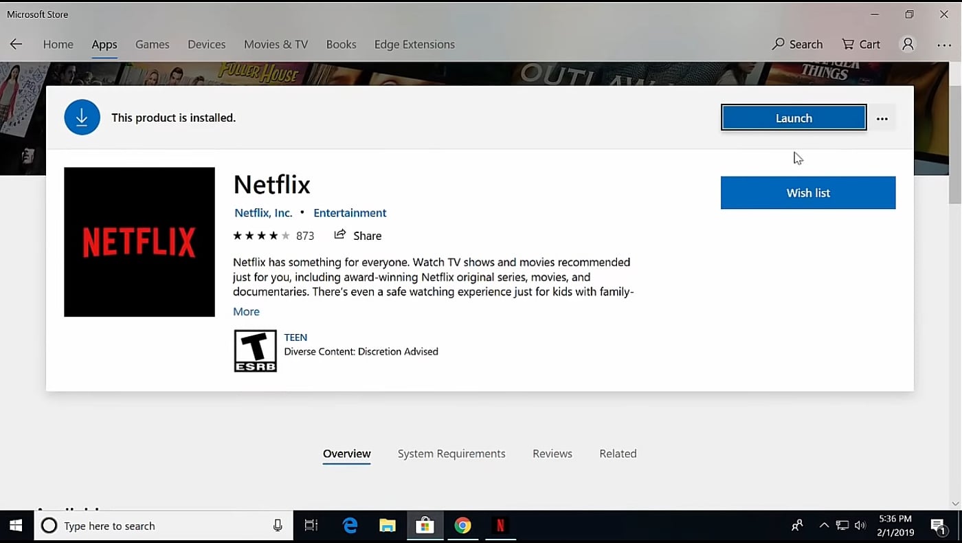Go back with the back arrow
The image size is (962, 543).
[x=16, y=44]
